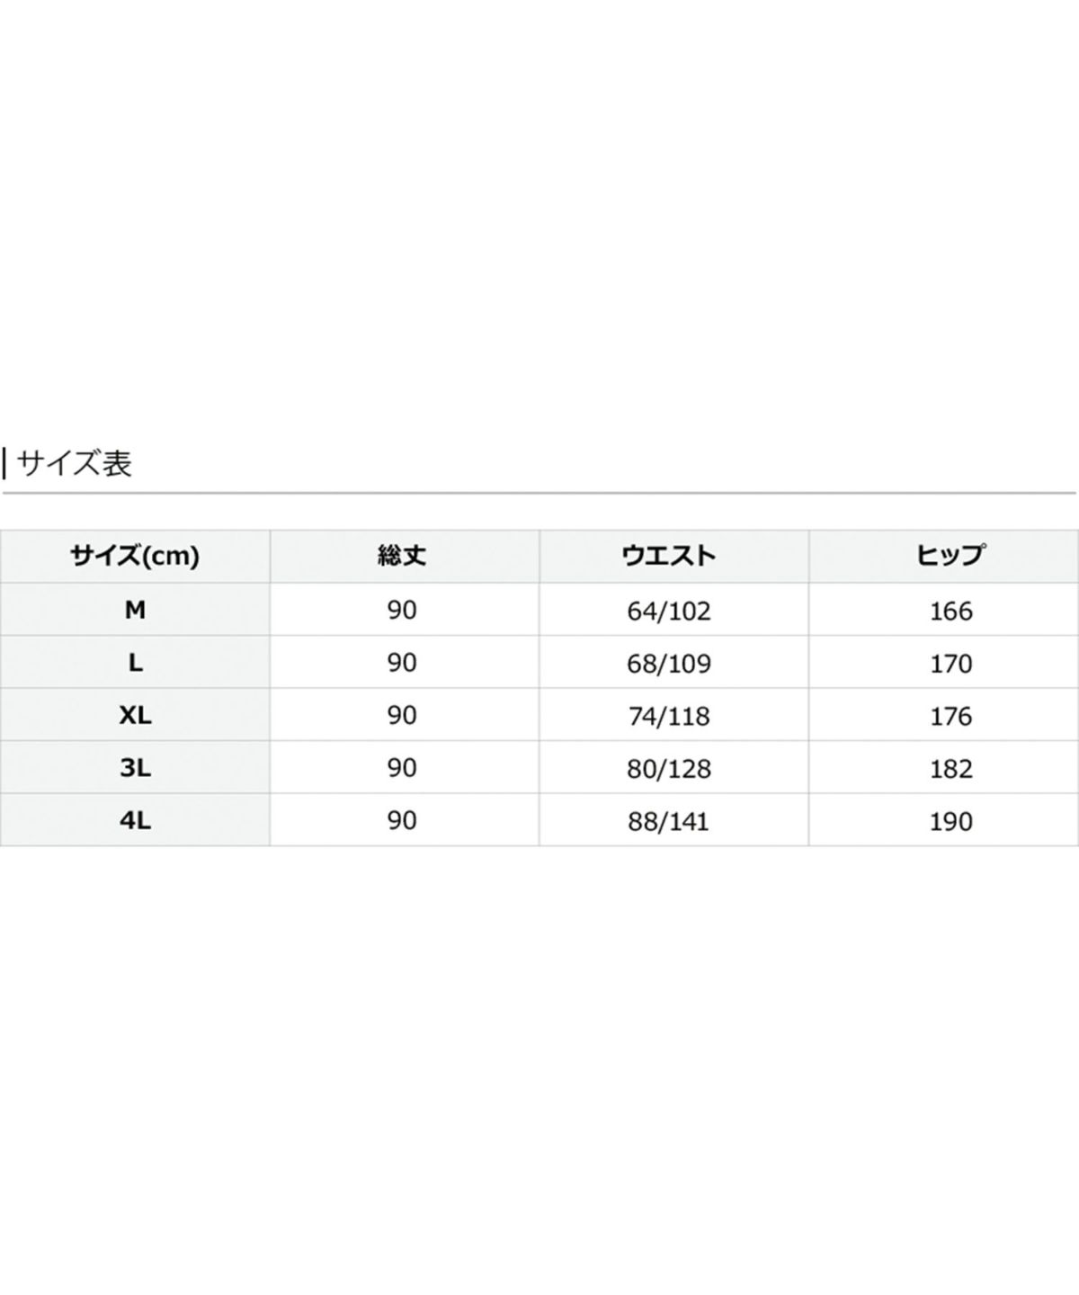Image resolution: width=1079 pixels, height=1295 pixels.
Task: Select waist value 80/128
Action: tap(669, 769)
